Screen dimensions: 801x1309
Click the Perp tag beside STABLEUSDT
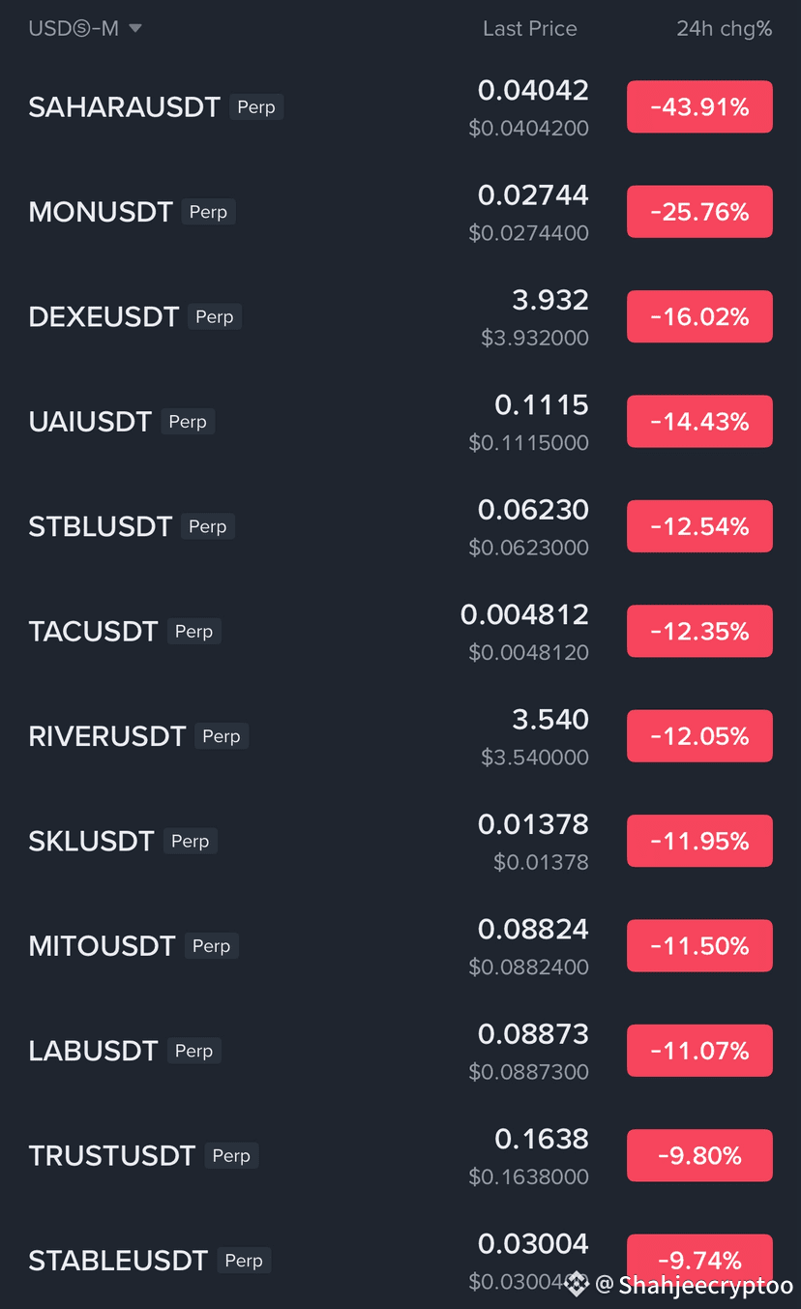click(x=244, y=1261)
